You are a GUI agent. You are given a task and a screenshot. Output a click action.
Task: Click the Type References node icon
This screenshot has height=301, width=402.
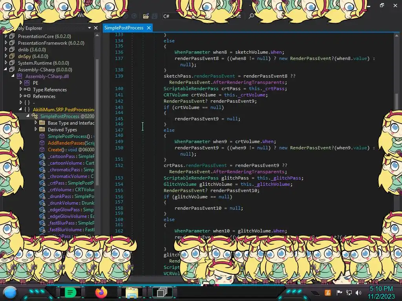click(27, 89)
